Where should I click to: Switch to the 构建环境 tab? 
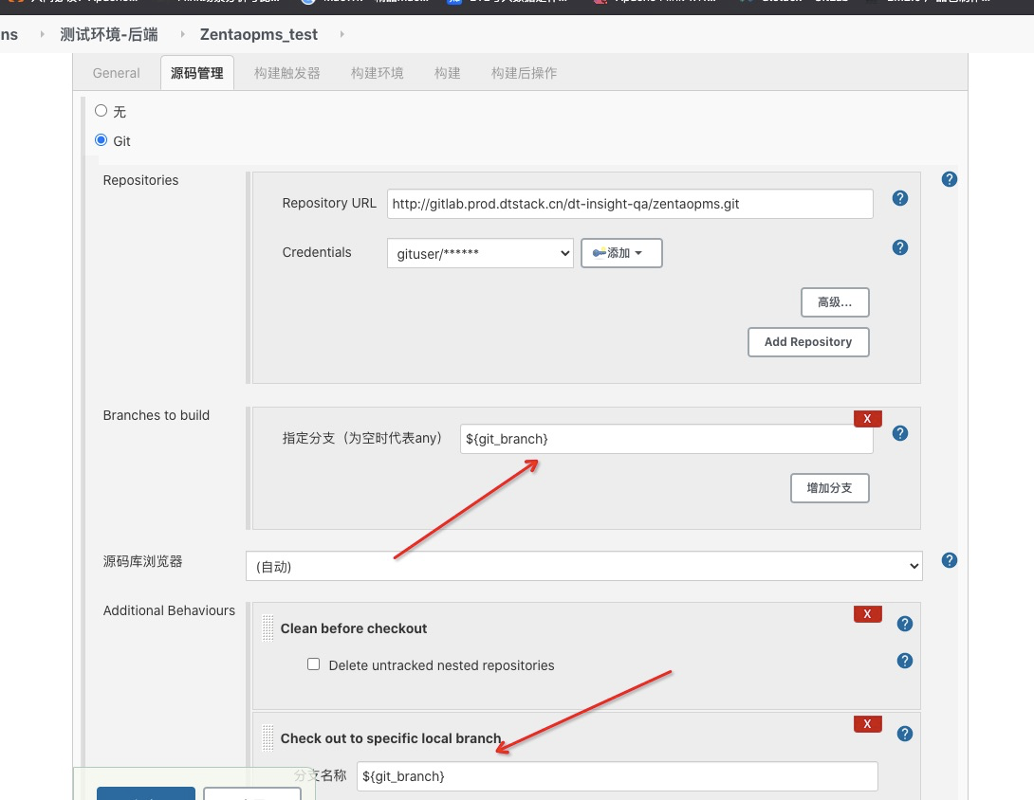coord(378,73)
